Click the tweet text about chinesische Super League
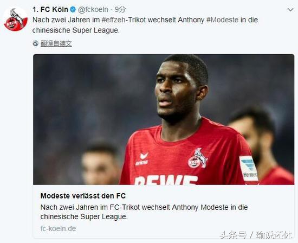This screenshot has height=243, width=298. 145,25
